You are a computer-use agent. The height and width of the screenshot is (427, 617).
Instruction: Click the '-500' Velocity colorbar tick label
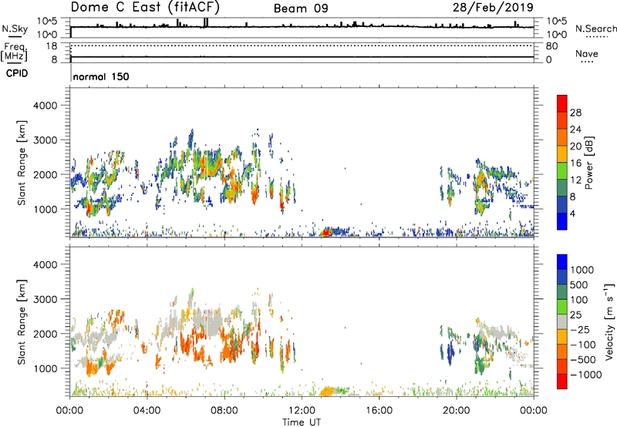tap(583, 360)
